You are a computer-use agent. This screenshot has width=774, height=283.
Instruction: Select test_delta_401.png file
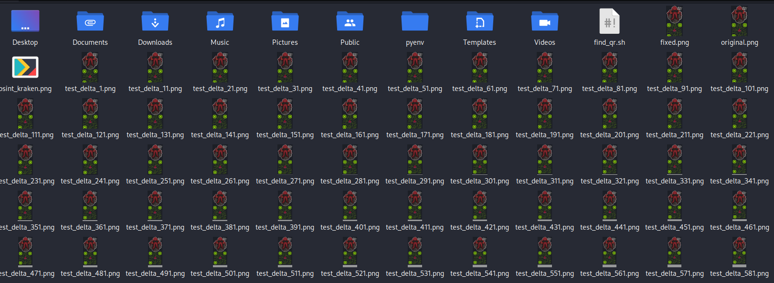point(350,206)
